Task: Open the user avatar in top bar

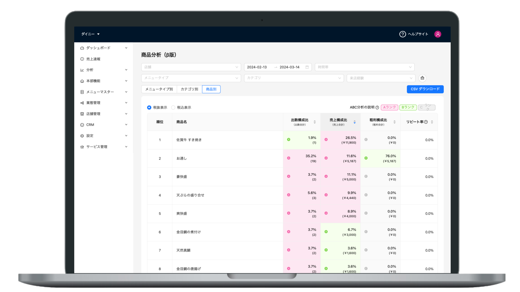Action: [438, 34]
